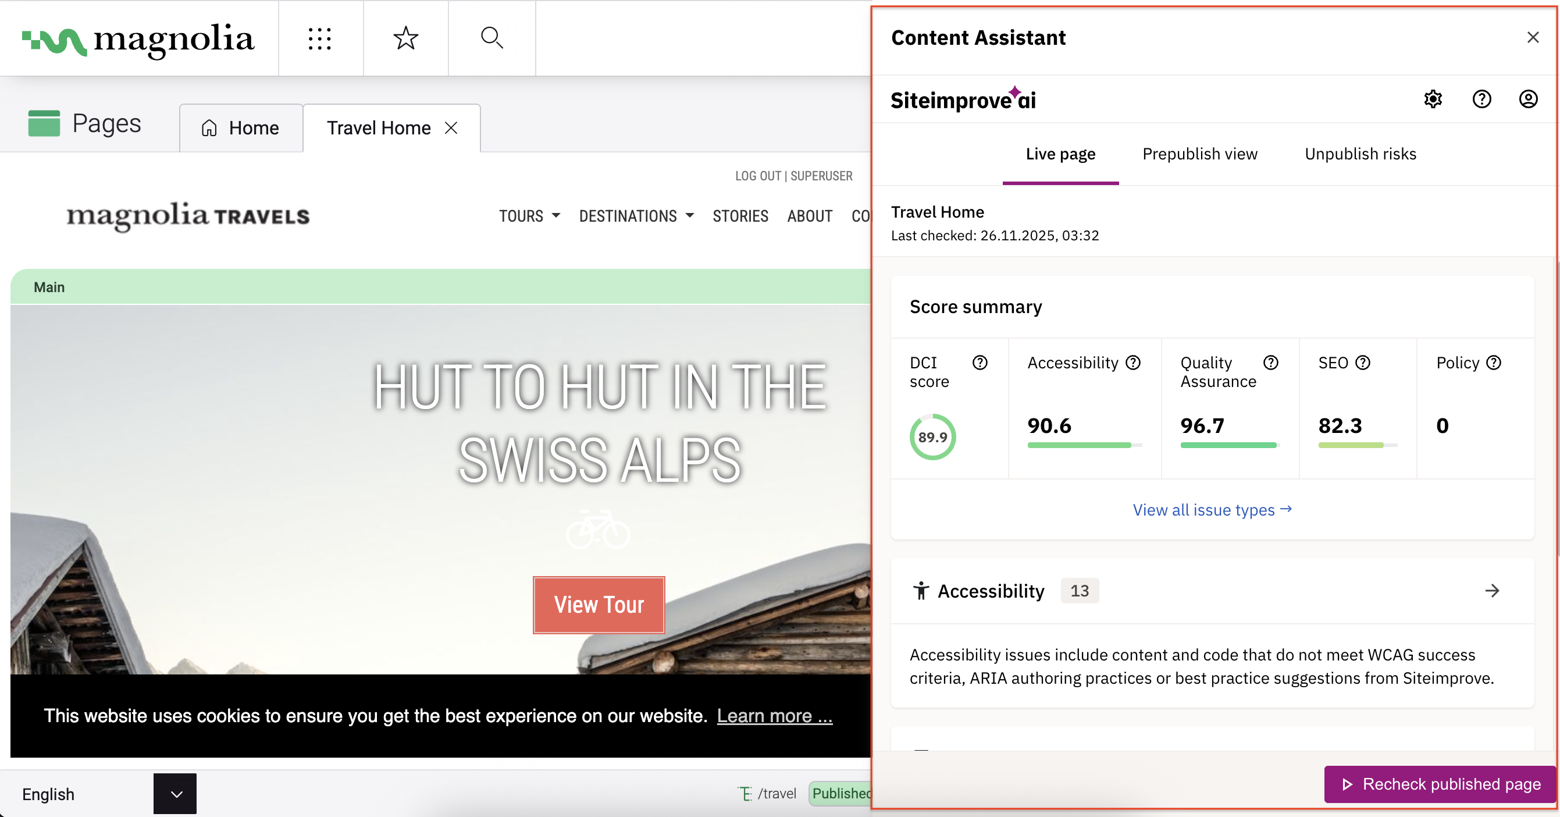Open the search magnifier icon
The width and height of the screenshot is (1560, 817).
[491, 38]
